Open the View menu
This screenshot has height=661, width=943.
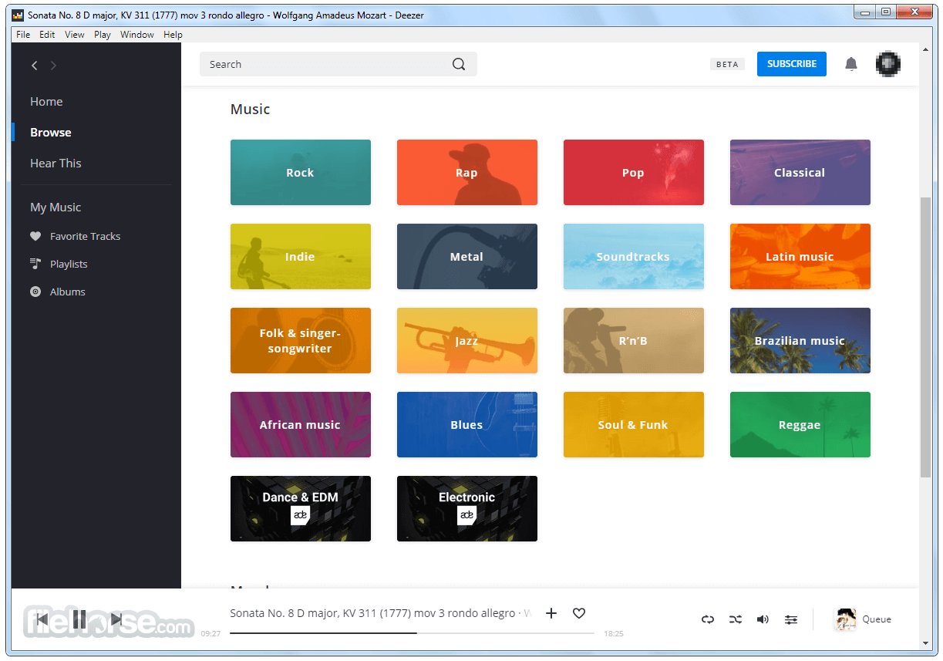click(x=75, y=35)
